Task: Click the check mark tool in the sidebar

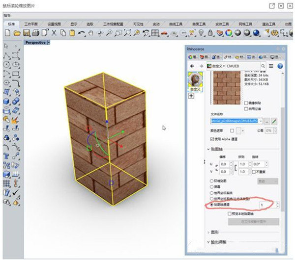Action: pyautogui.click(x=16, y=193)
